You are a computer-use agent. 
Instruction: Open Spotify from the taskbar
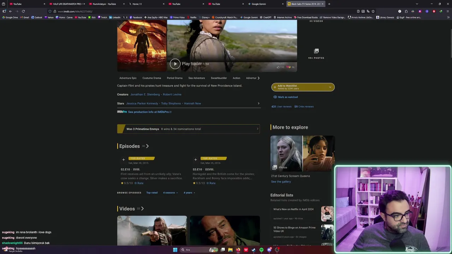[x=261, y=250]
